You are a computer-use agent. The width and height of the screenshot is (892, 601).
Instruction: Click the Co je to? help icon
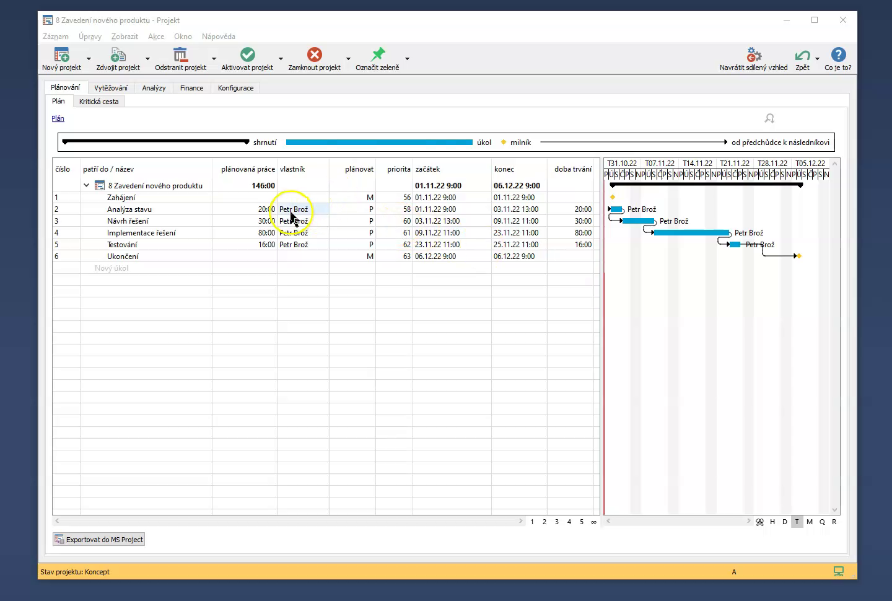(x=838, y=55)
